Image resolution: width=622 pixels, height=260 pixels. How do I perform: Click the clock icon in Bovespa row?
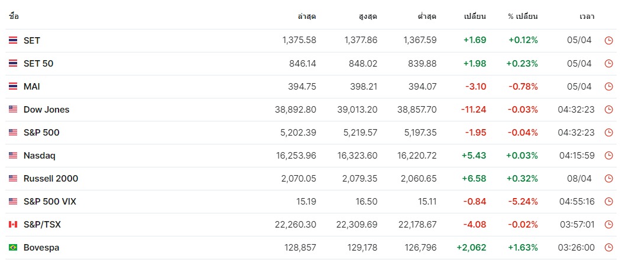coord(608,248)
